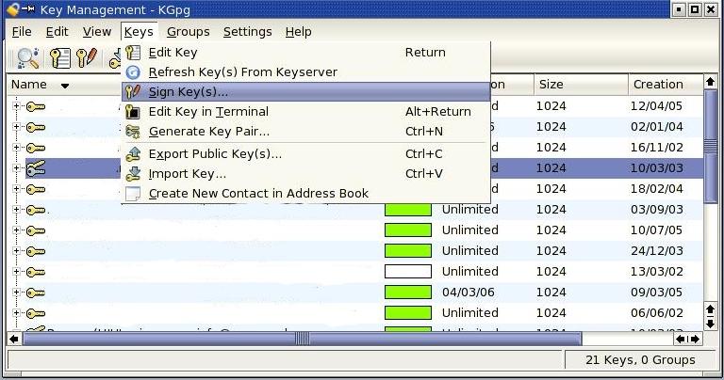Open the Groups menu
Viewport: 724px width, 380px height.
tap(188, 32)
